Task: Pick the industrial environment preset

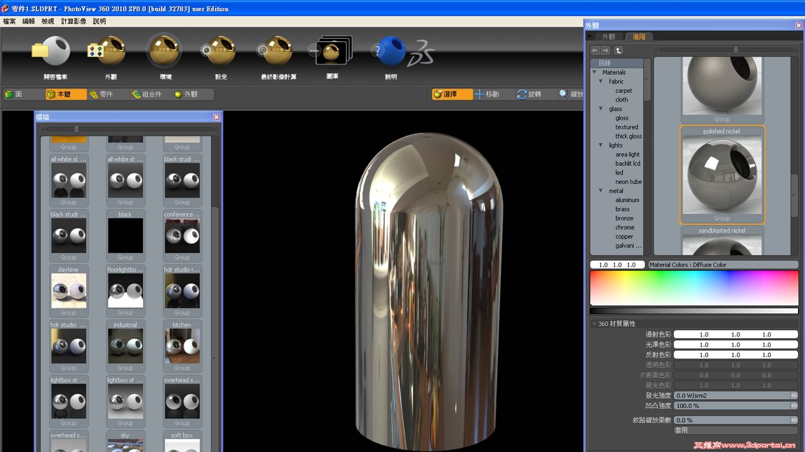Action: click(125, 346)
